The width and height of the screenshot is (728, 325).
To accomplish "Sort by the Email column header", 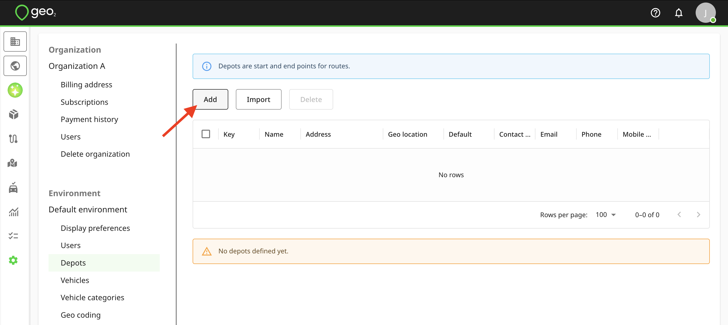I will coord(549,134).
